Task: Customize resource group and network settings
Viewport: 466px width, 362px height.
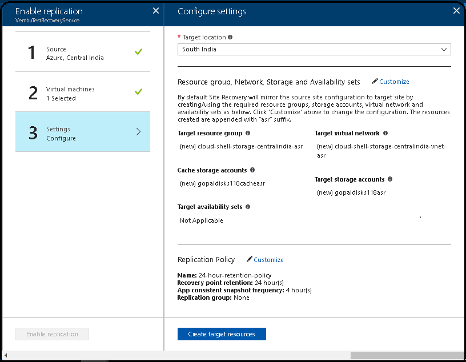Action: [x=394, y=82]
